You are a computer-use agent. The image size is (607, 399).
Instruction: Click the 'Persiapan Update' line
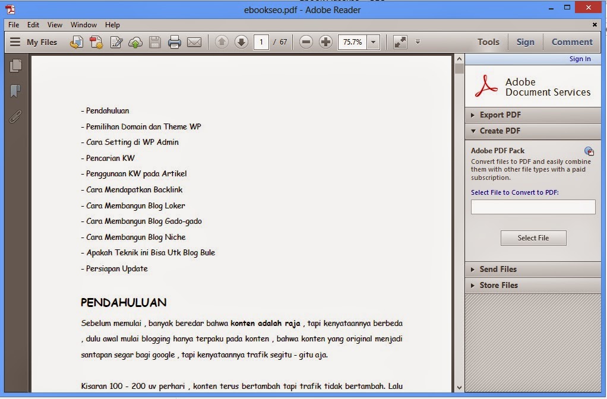click(x=114, y=268)
